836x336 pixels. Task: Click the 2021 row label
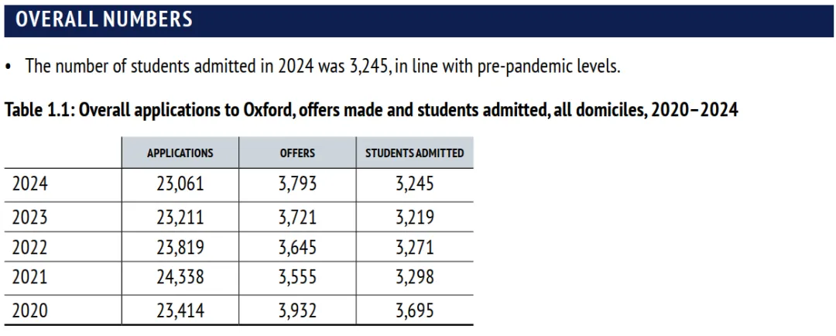(x=30, y=279)
